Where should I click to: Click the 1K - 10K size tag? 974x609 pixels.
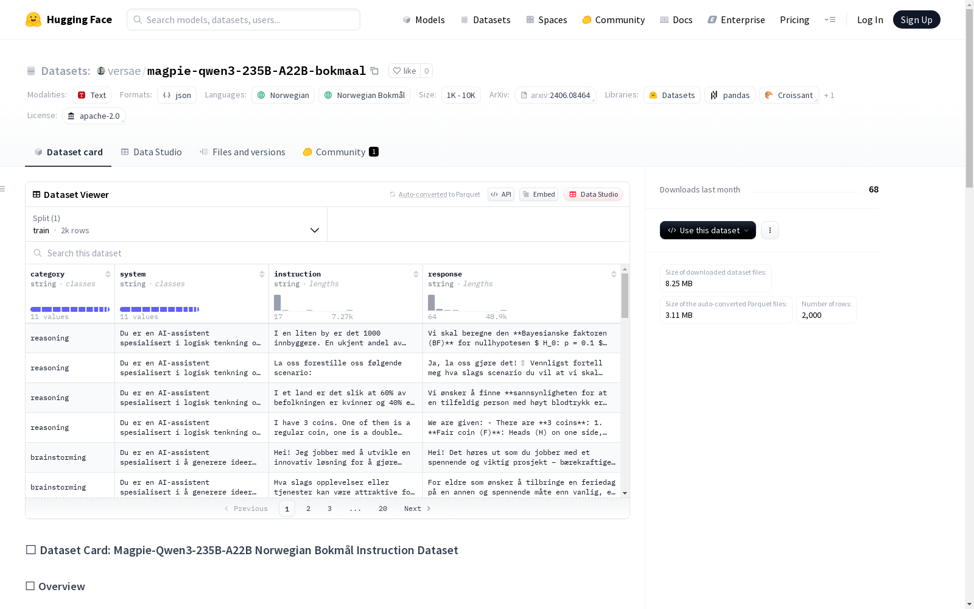tap(461, 95)
